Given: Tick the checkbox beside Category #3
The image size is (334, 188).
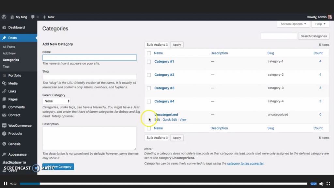Looking at the screenshot, I should point(149,88).
